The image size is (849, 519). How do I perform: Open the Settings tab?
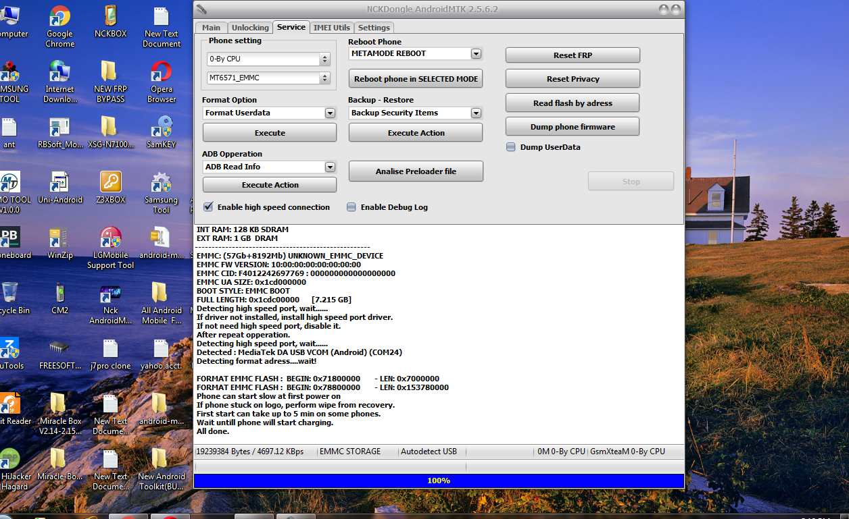[374, 28]
